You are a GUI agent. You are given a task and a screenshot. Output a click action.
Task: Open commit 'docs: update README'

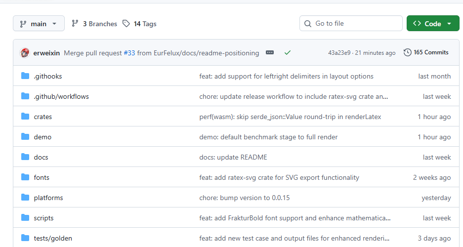(x=233, y=157)
